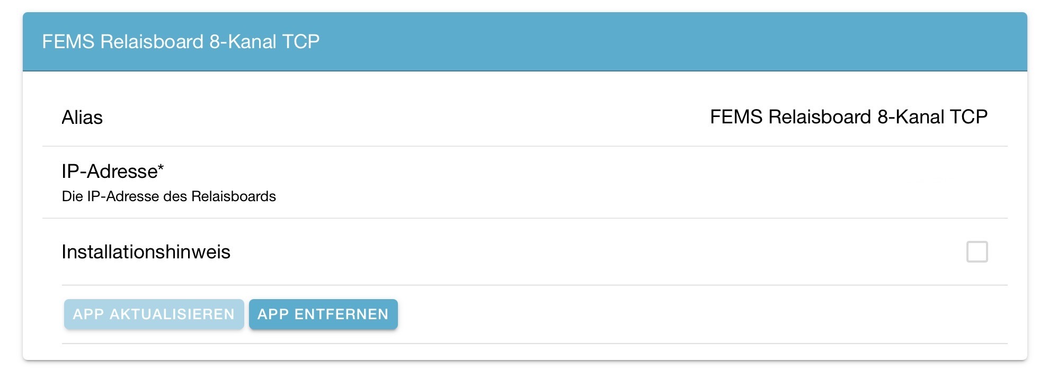Click the blue card header title text
The height and width of the screenshot is (378, 1048).
click(x=181, y=41)
